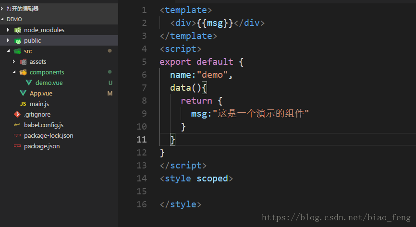Collapse the components folder arrow
Viewport: 416px width, 227px height.
pos(14,72)
